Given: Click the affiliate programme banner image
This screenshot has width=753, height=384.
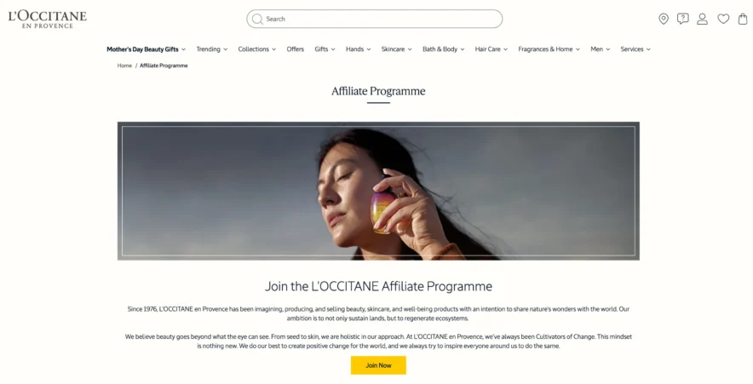Looking at the screenshot, I should (x=378, y=191).
